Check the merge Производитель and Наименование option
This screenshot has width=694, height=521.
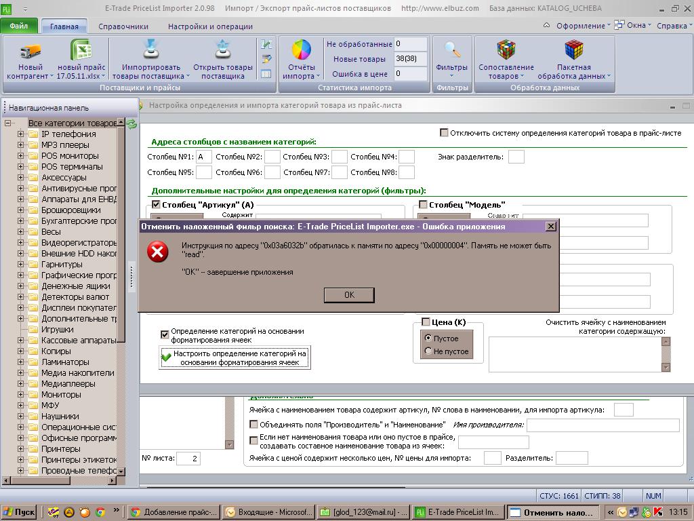[253, 425]
